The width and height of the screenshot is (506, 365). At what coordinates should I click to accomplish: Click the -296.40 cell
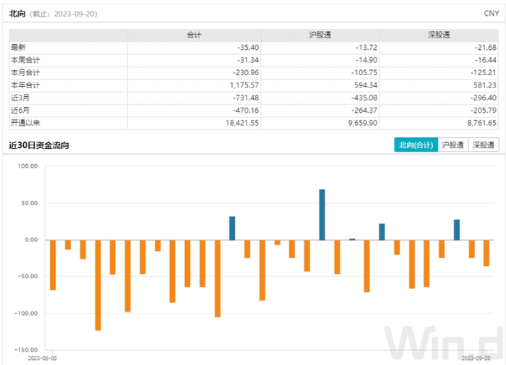[x=483, y=98]
